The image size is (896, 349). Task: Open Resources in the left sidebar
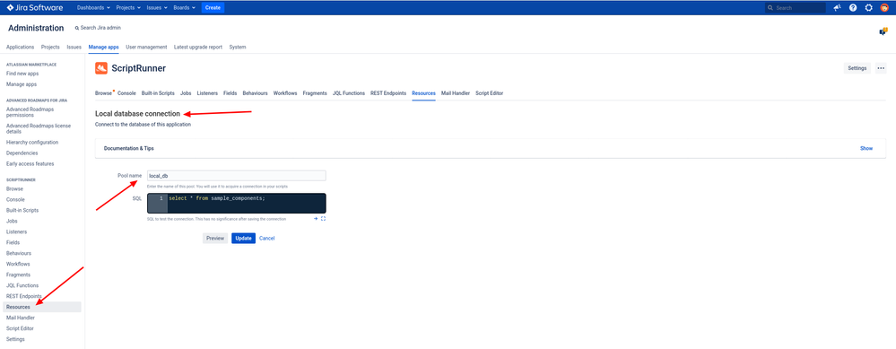[42, 307]
